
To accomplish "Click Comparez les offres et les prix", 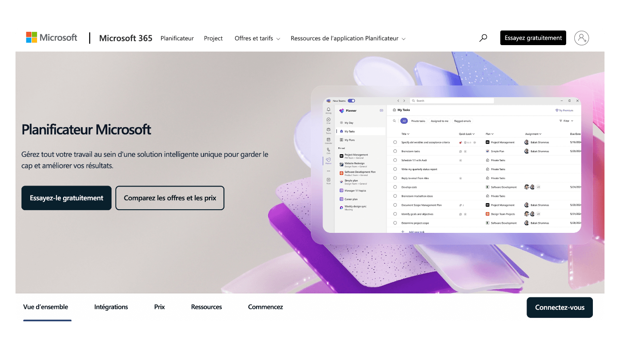I will pyautogui.click(x=170, y=198).
